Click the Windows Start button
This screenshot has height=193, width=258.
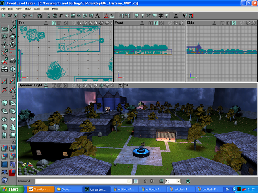11,189
